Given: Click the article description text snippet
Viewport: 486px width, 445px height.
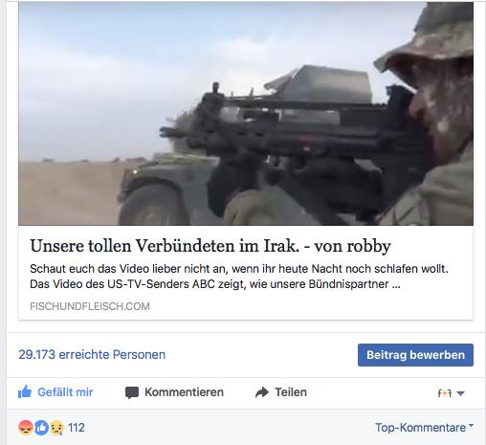Looking at the screenshot, I should [x=239, y=277].
